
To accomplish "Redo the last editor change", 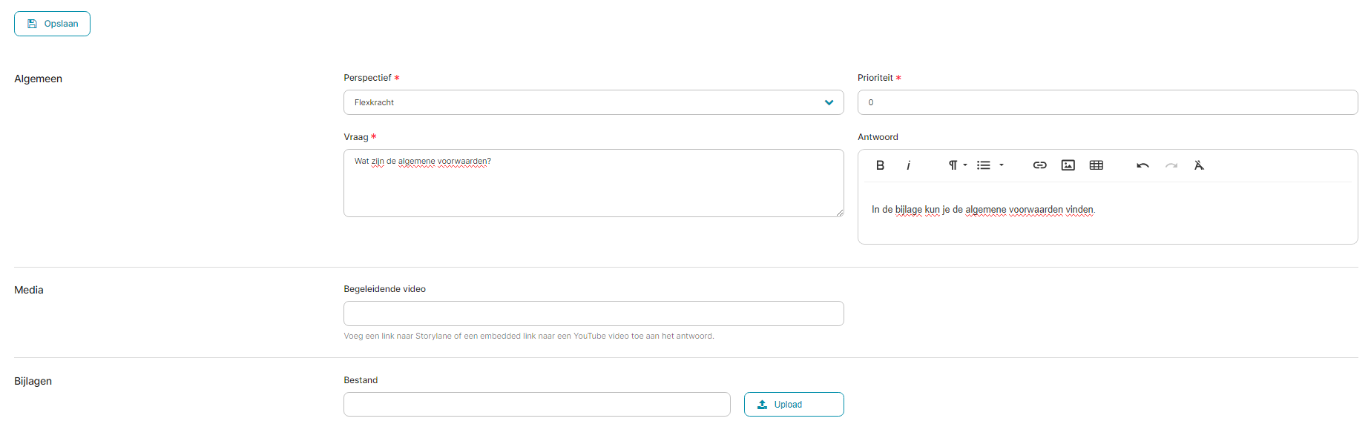I will pos(1171,165).
